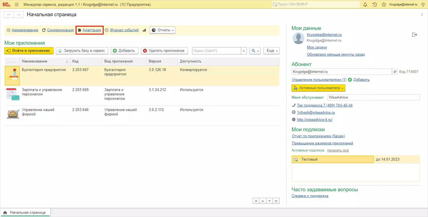The height and width of the screenshot is (217, 428).
Task: Click the open icon beside subscriber field
Action: click(395, 72)
